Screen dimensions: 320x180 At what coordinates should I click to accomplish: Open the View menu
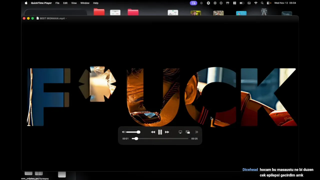tap(74, 3)
